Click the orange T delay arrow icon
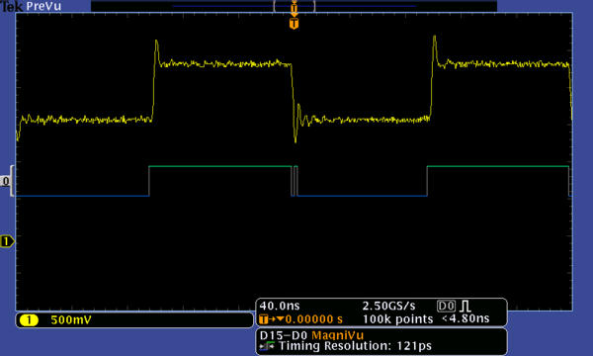The width and height of the screenshot is (593, 356). [271, 319]
